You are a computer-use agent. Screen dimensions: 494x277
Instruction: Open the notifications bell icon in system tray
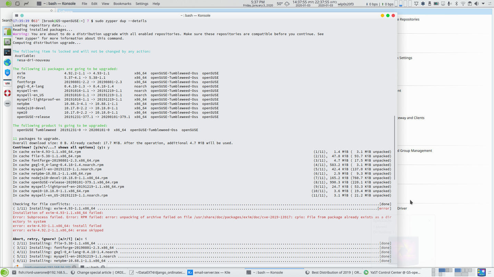416,4
